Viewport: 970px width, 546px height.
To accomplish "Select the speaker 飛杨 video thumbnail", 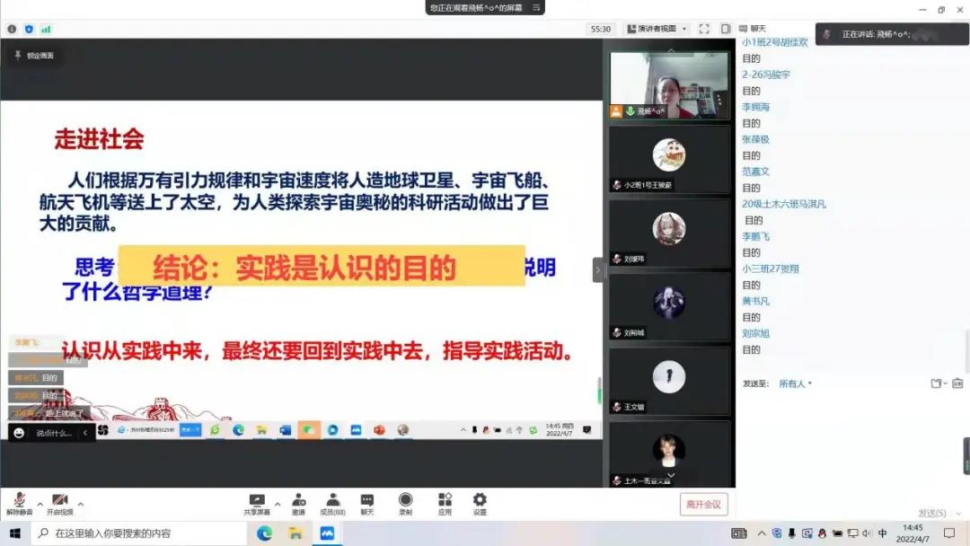I will 669,84.
